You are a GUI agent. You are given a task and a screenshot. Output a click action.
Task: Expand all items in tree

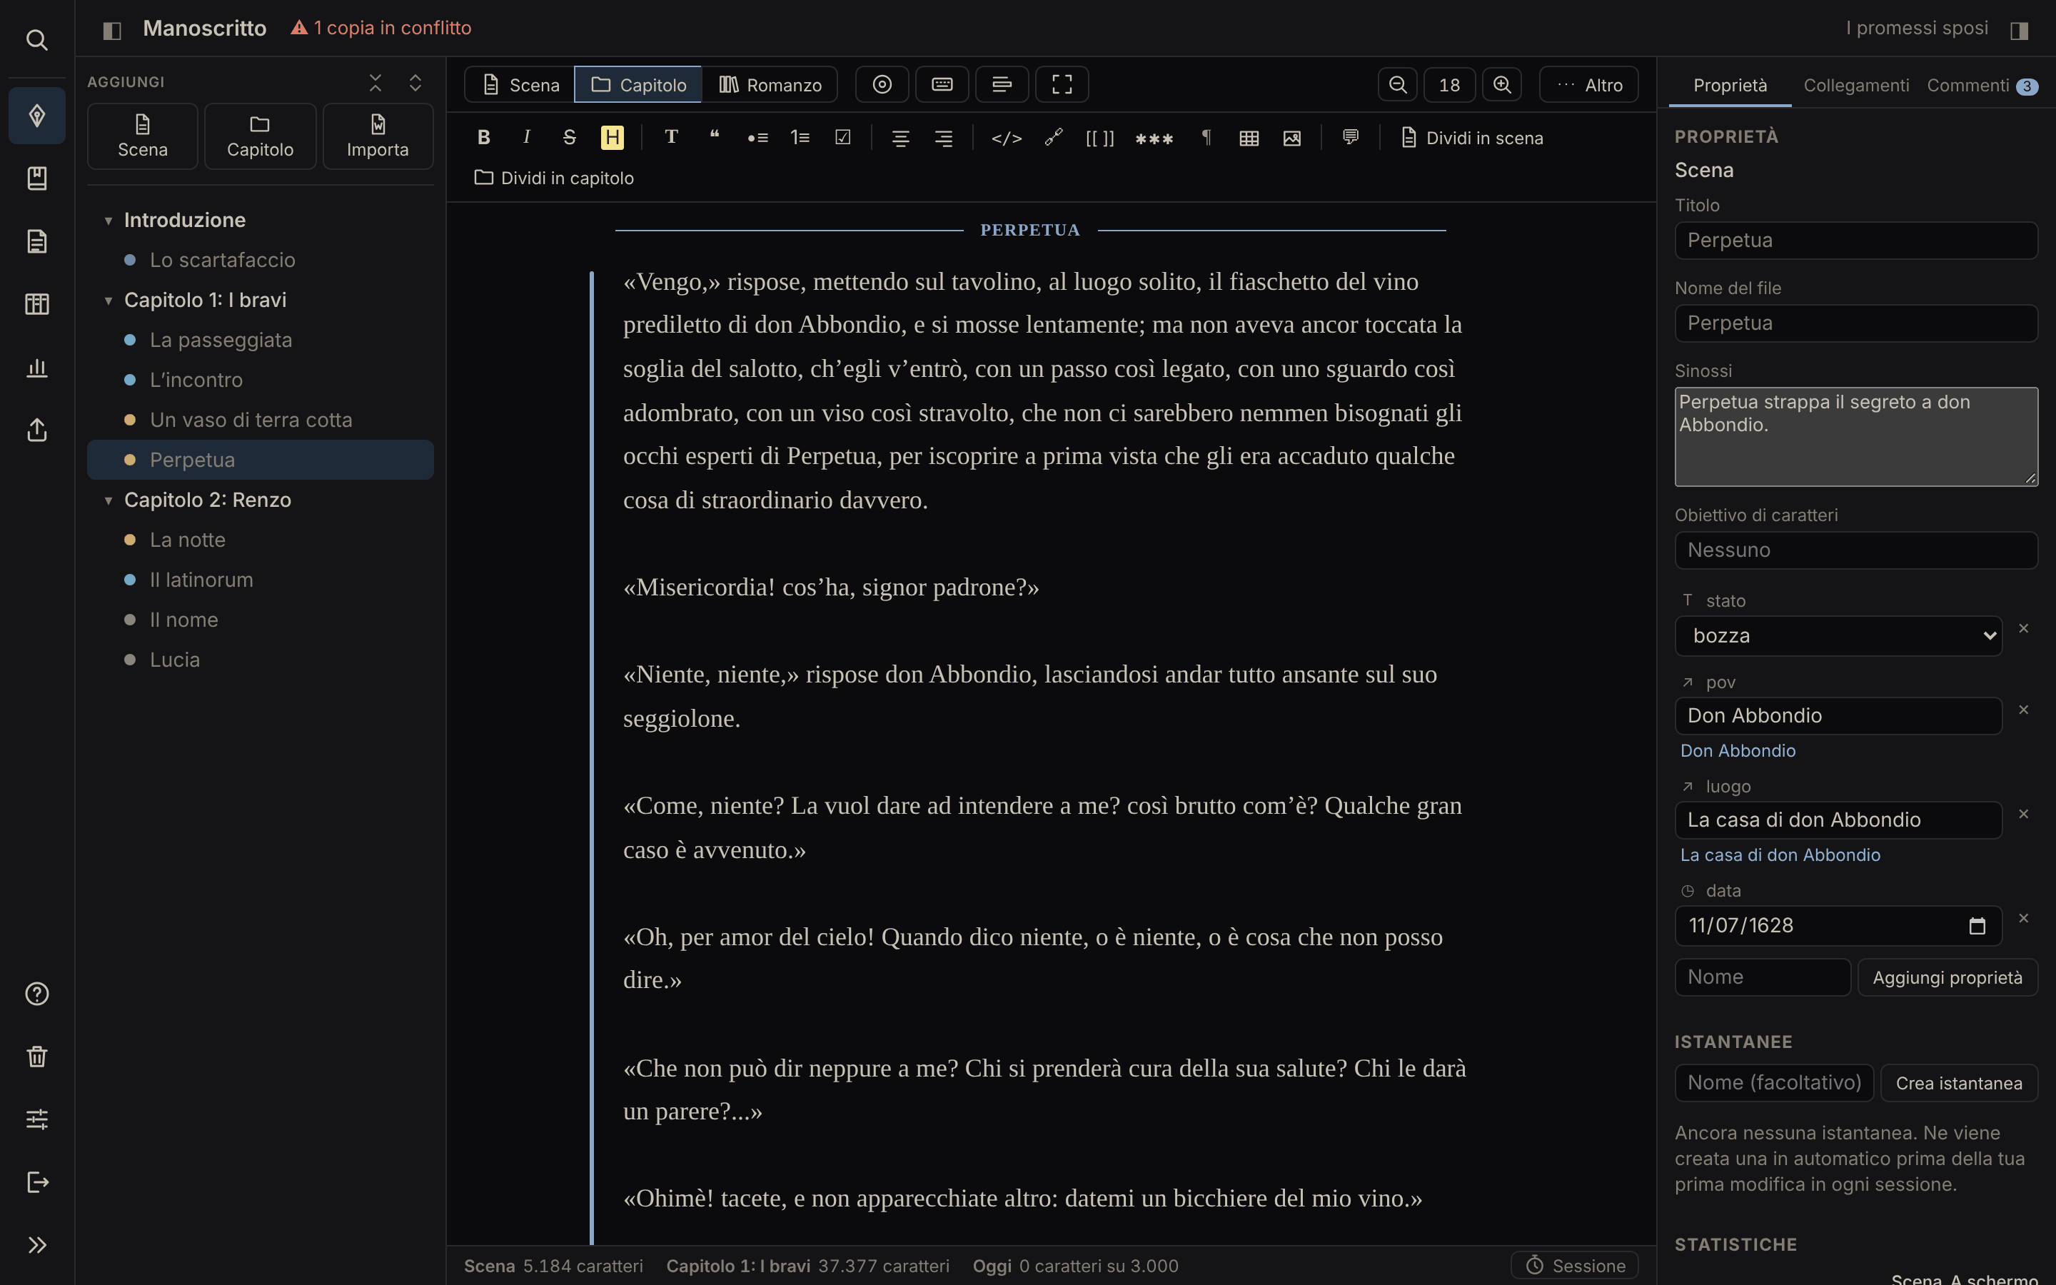pyautogui.click(x=415, y=82)
